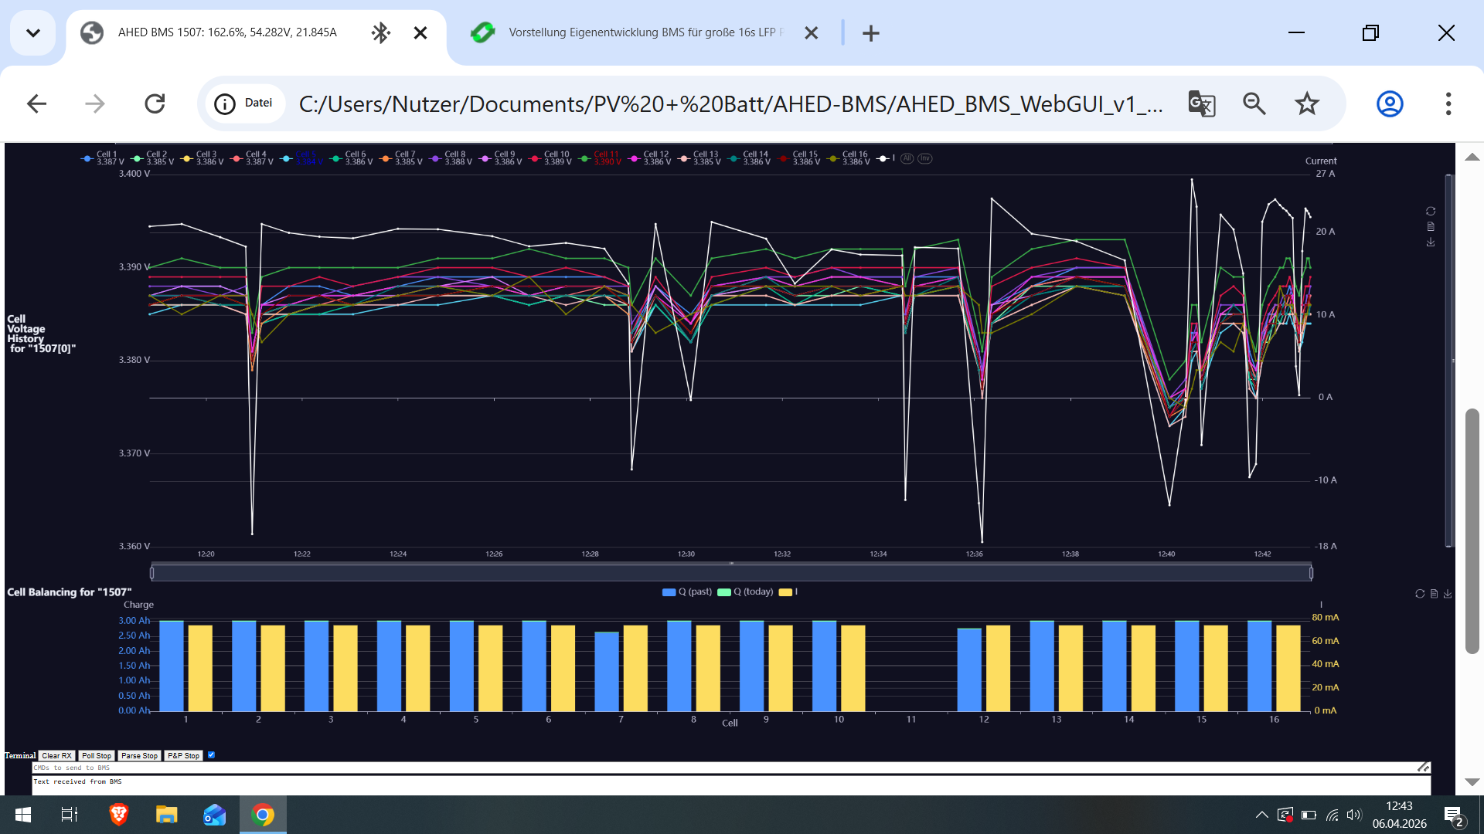Viewport: 1484px width, 834px height.
Task: Open tab search dropdown arrow
Action: [x=32, y=32]
